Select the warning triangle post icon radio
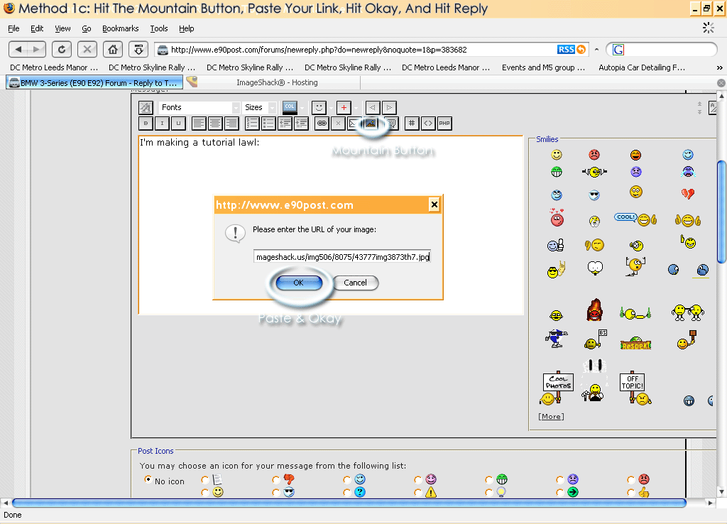 point(417,493)
